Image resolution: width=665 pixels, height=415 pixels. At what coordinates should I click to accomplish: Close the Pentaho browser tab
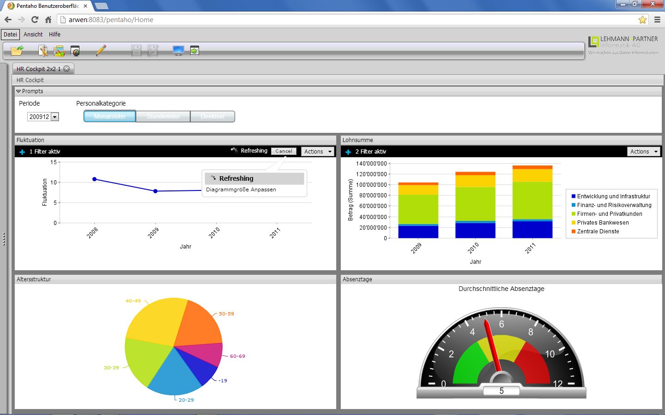[x=85, y=6]
